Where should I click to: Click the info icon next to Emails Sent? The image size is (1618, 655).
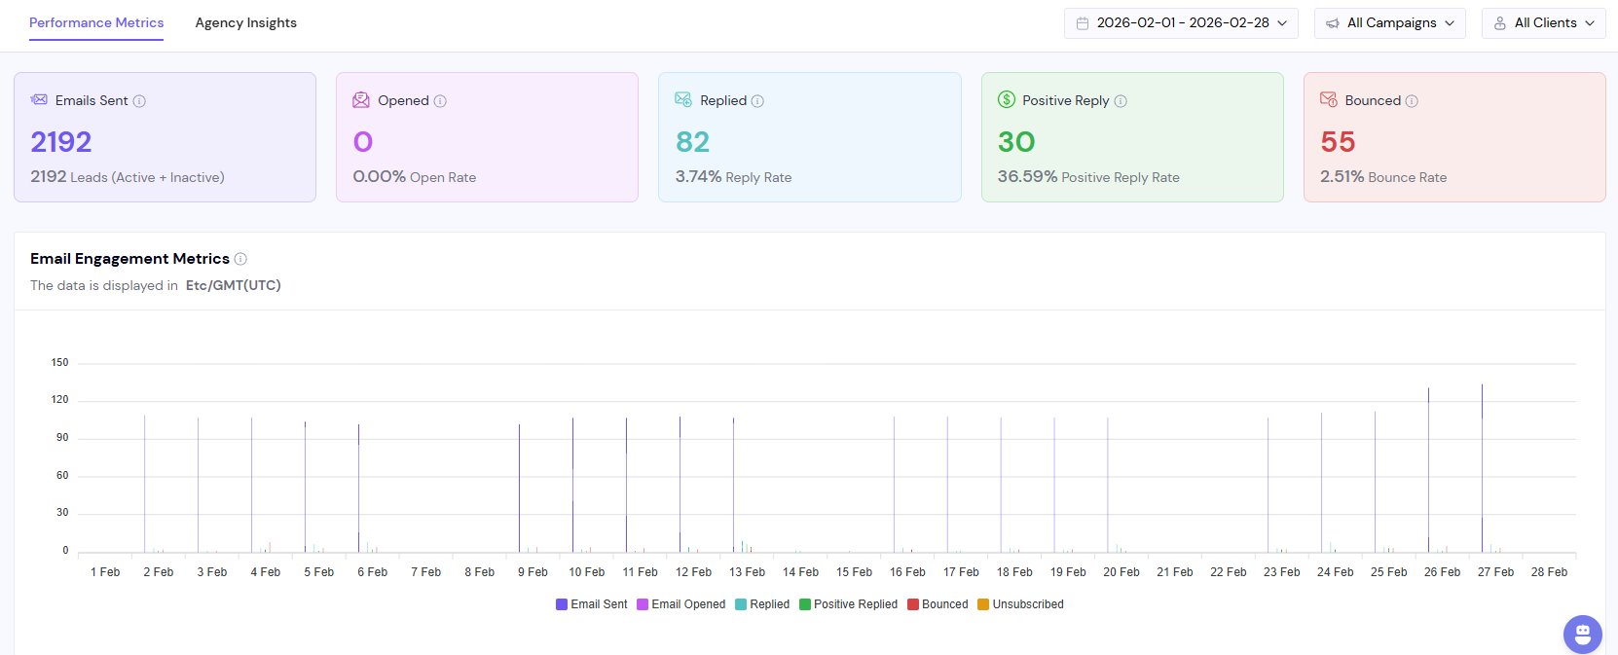[139, 101]
